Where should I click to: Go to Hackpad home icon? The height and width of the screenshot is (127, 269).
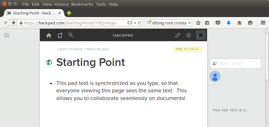(49, 35)
